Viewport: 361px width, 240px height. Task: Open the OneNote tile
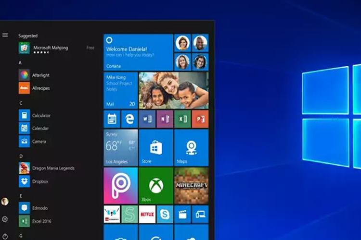tap(165, 119)
